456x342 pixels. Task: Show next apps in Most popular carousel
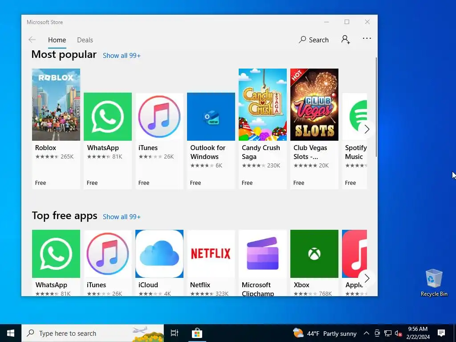[366, 129]
